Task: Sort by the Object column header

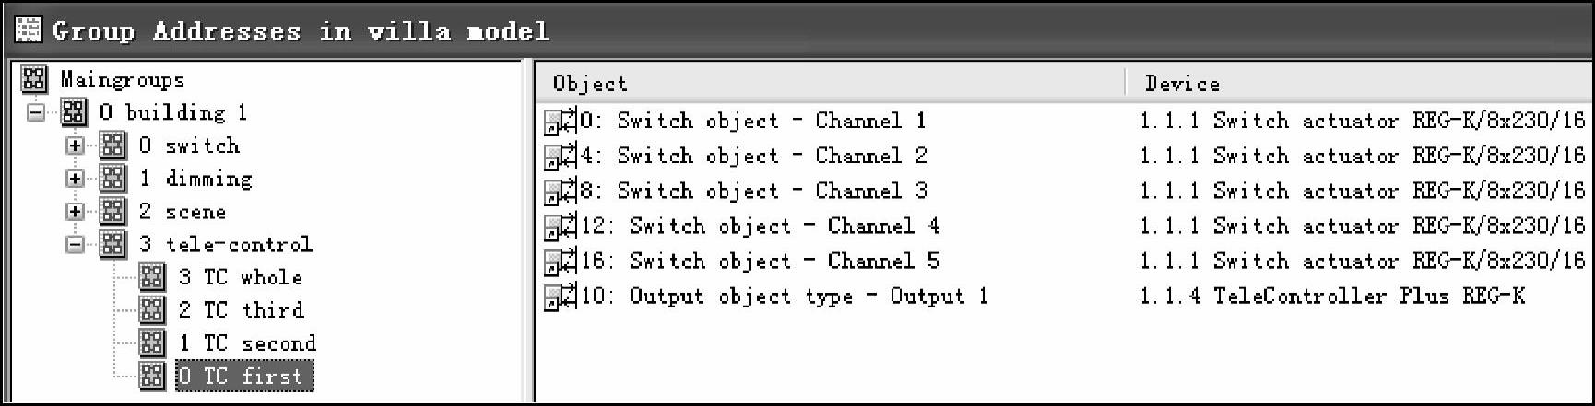Action: point(830,84)
